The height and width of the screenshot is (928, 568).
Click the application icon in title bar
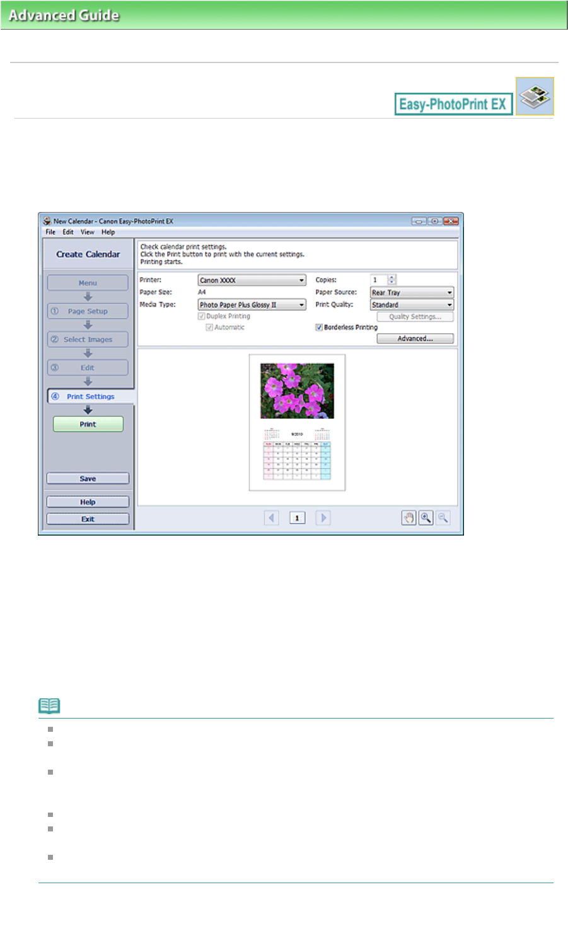pos(47,221)
